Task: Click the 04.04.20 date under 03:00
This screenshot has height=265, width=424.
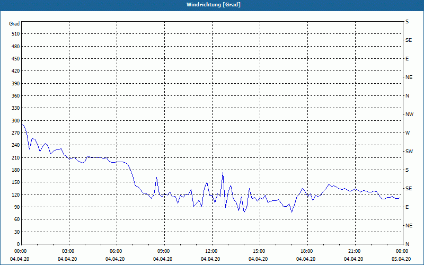Action: [67, 259]
